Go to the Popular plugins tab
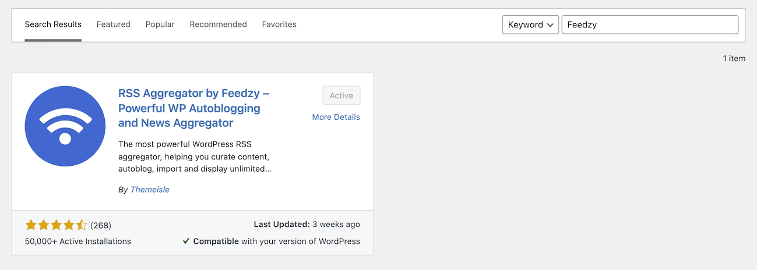Image resolution: width=757 pixels, height=270 pixels. tap(160, 24)
